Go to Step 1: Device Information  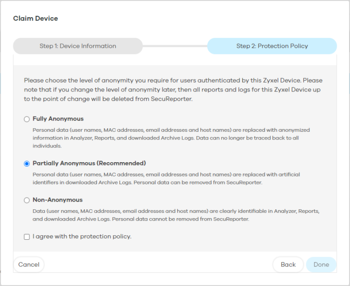coord(78,46)
